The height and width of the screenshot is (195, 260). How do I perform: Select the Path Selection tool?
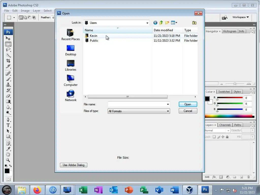8,131
